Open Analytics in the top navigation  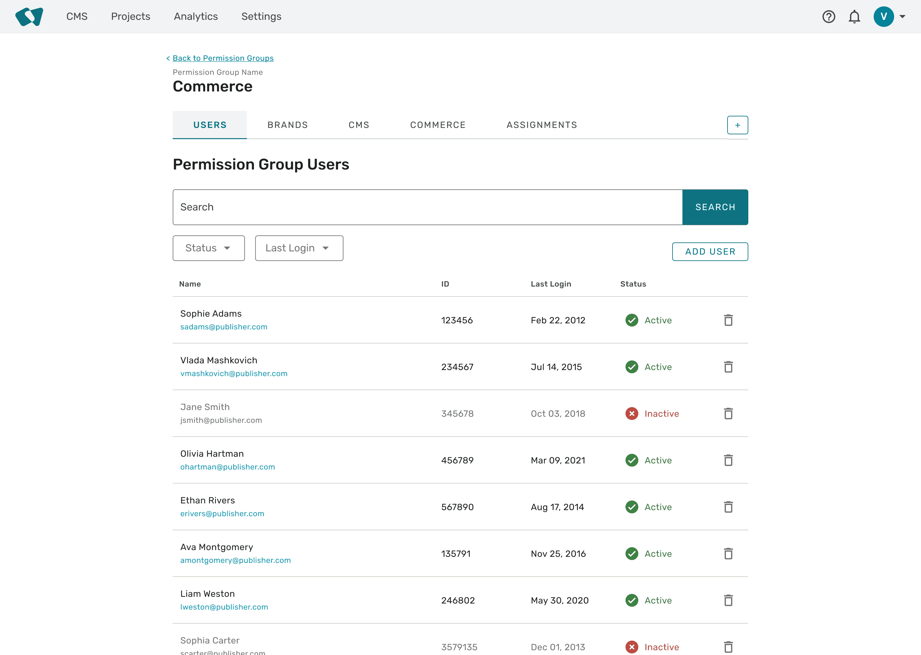click(x=196, y=17)
